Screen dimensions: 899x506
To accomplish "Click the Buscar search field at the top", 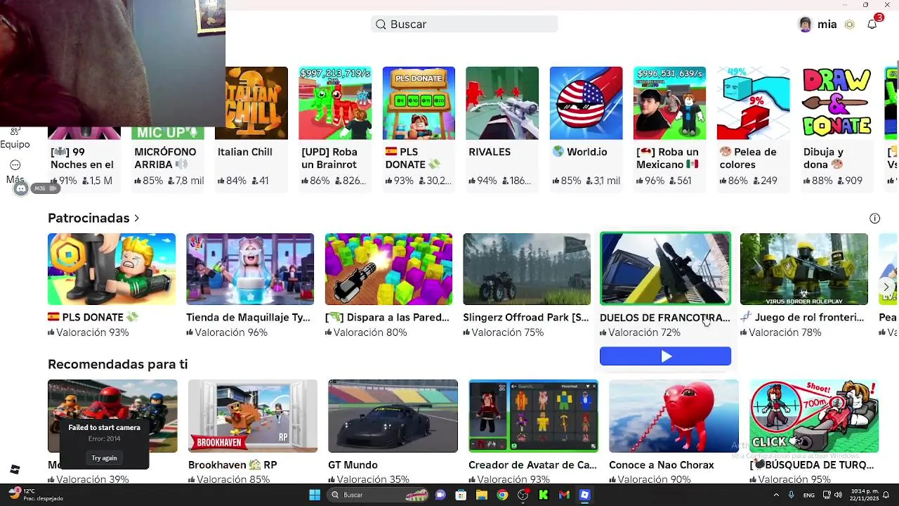I will pyautogui.click(x=464, y=24).
